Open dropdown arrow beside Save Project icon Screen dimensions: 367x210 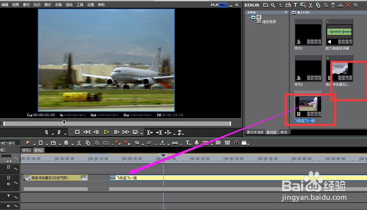tap(72, 144)
